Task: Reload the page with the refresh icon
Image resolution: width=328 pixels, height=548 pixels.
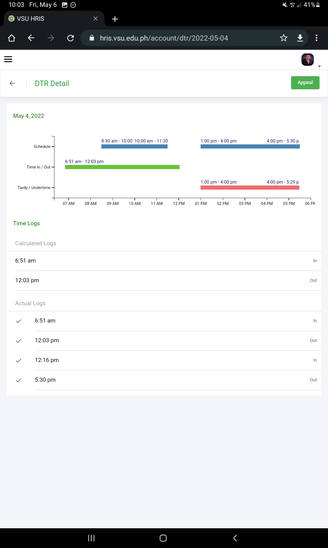Action: point(71,38)
